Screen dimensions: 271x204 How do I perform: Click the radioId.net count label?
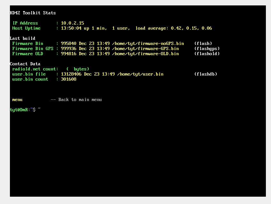(35, 69)
